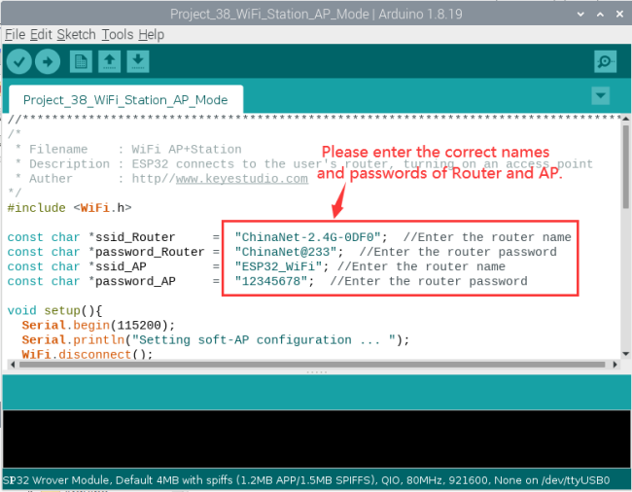Image resolution: width=632 pixels, height=492 pixels.
Task: Click the board info status bar text
Action: (306, 480)
